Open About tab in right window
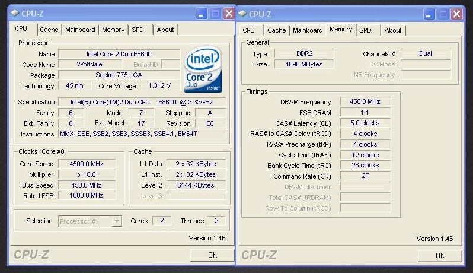Image resolution: width=473 pixels, height=273 pixels. [393, 30]
